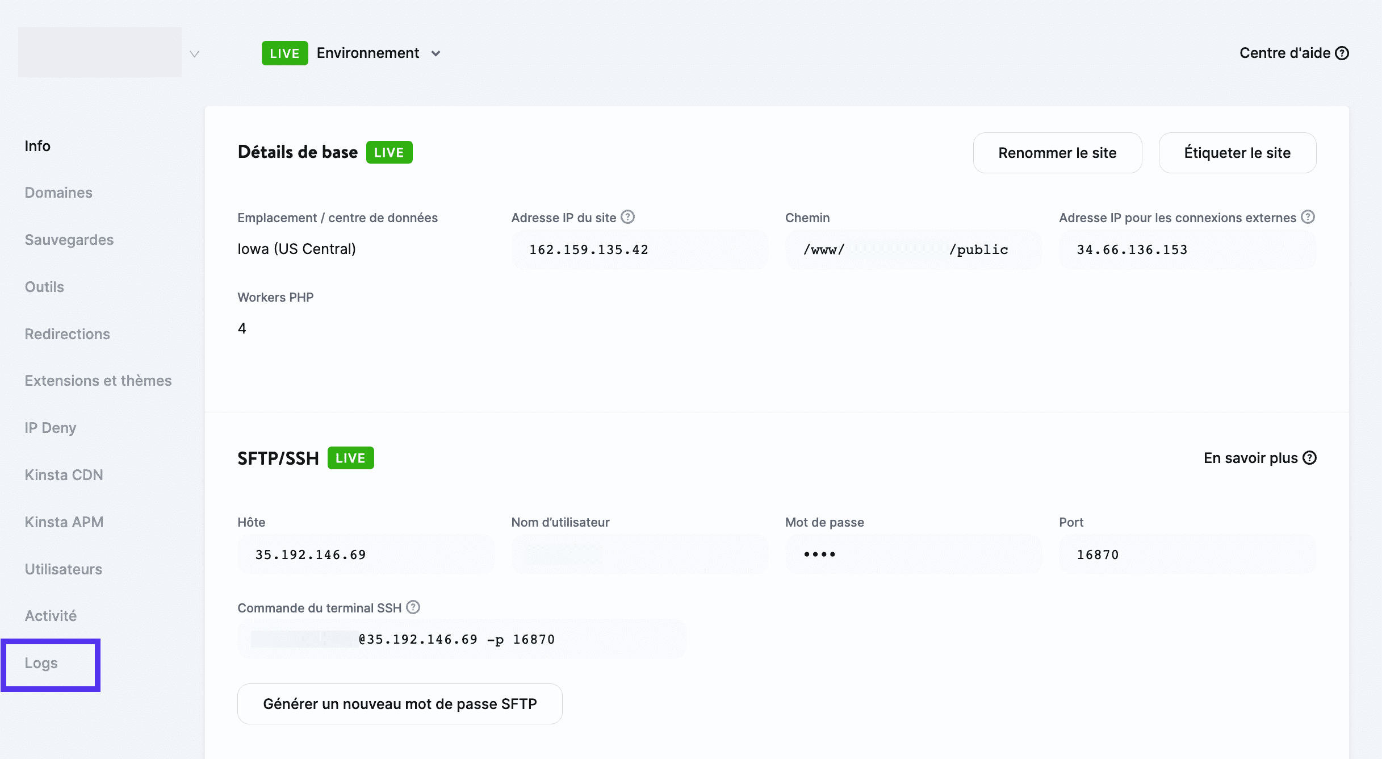
Task: Click the En savoir plus link
Action: click(1251, 458)
